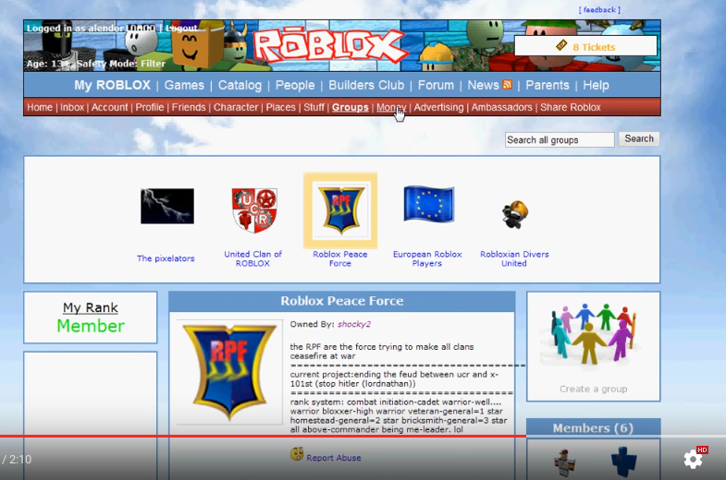Click the green Member rank text

point(91,326)
